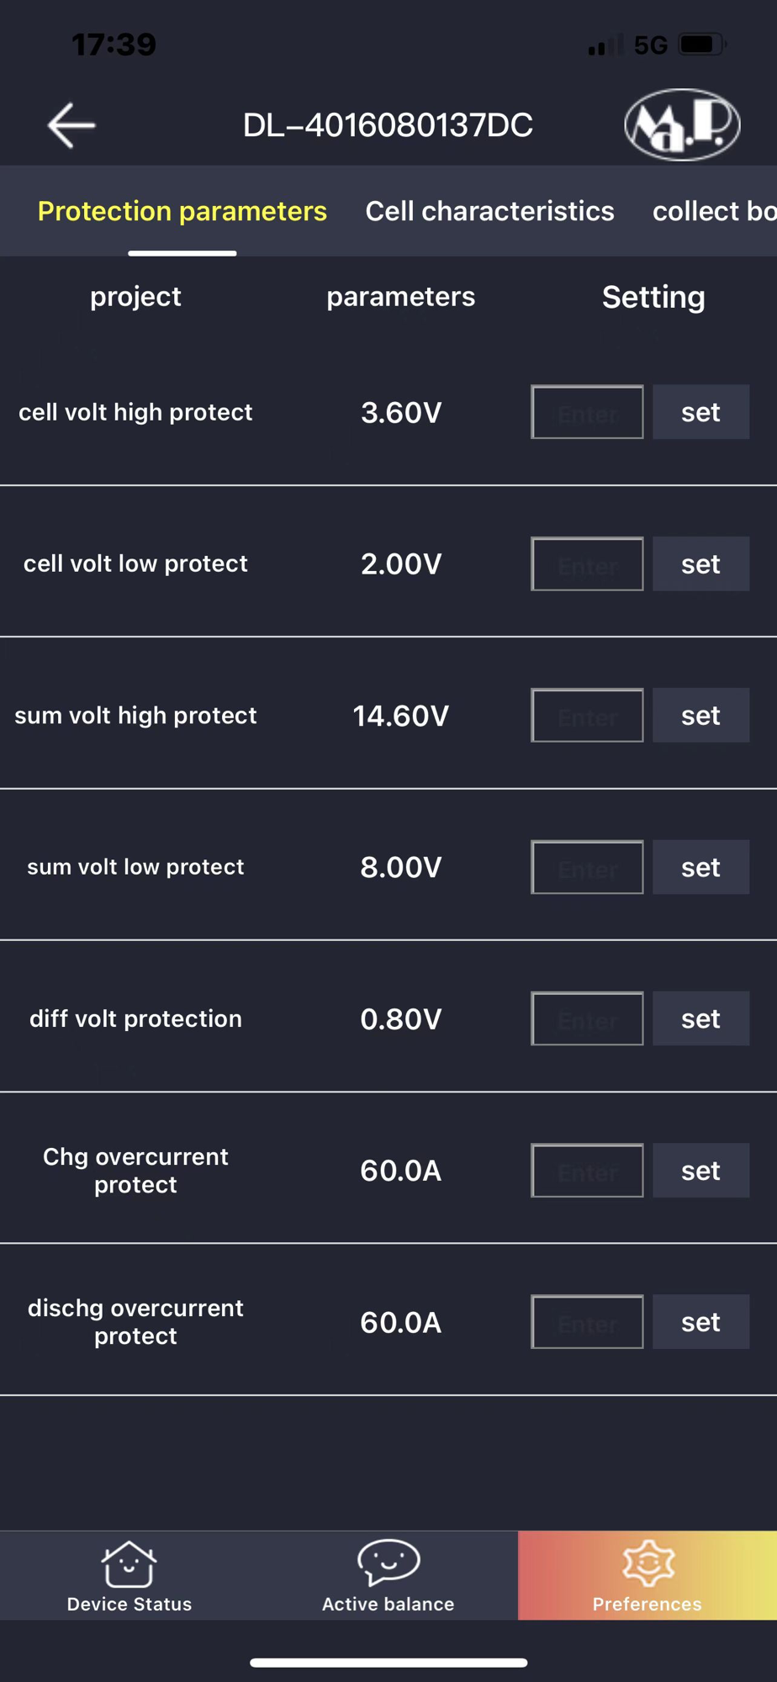The width and height of the screenshot is (777, 1682).
Task: Focus cell volt high protect input field
Action: pos(587,412)
